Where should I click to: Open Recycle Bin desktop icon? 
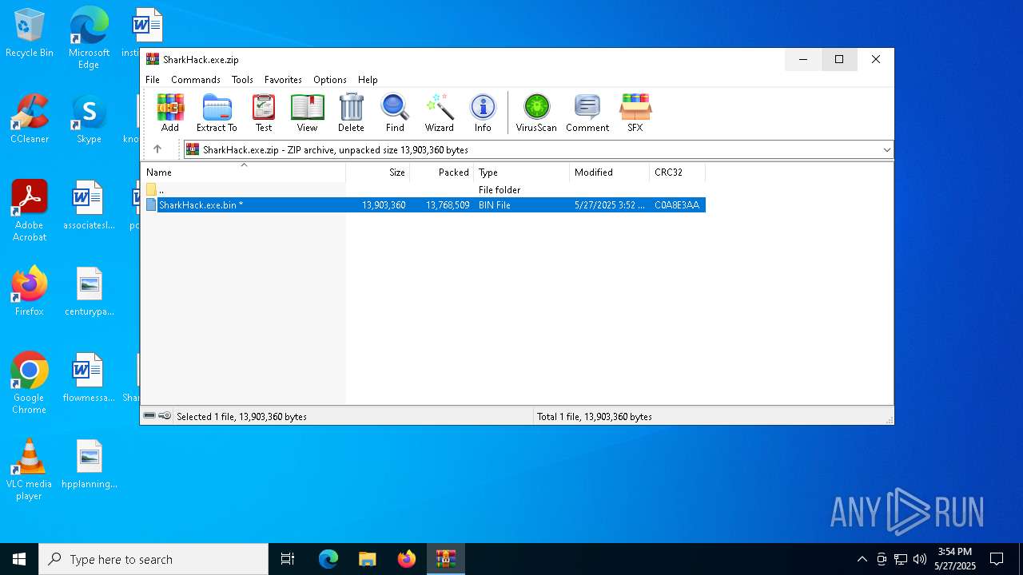coord(30,34)
